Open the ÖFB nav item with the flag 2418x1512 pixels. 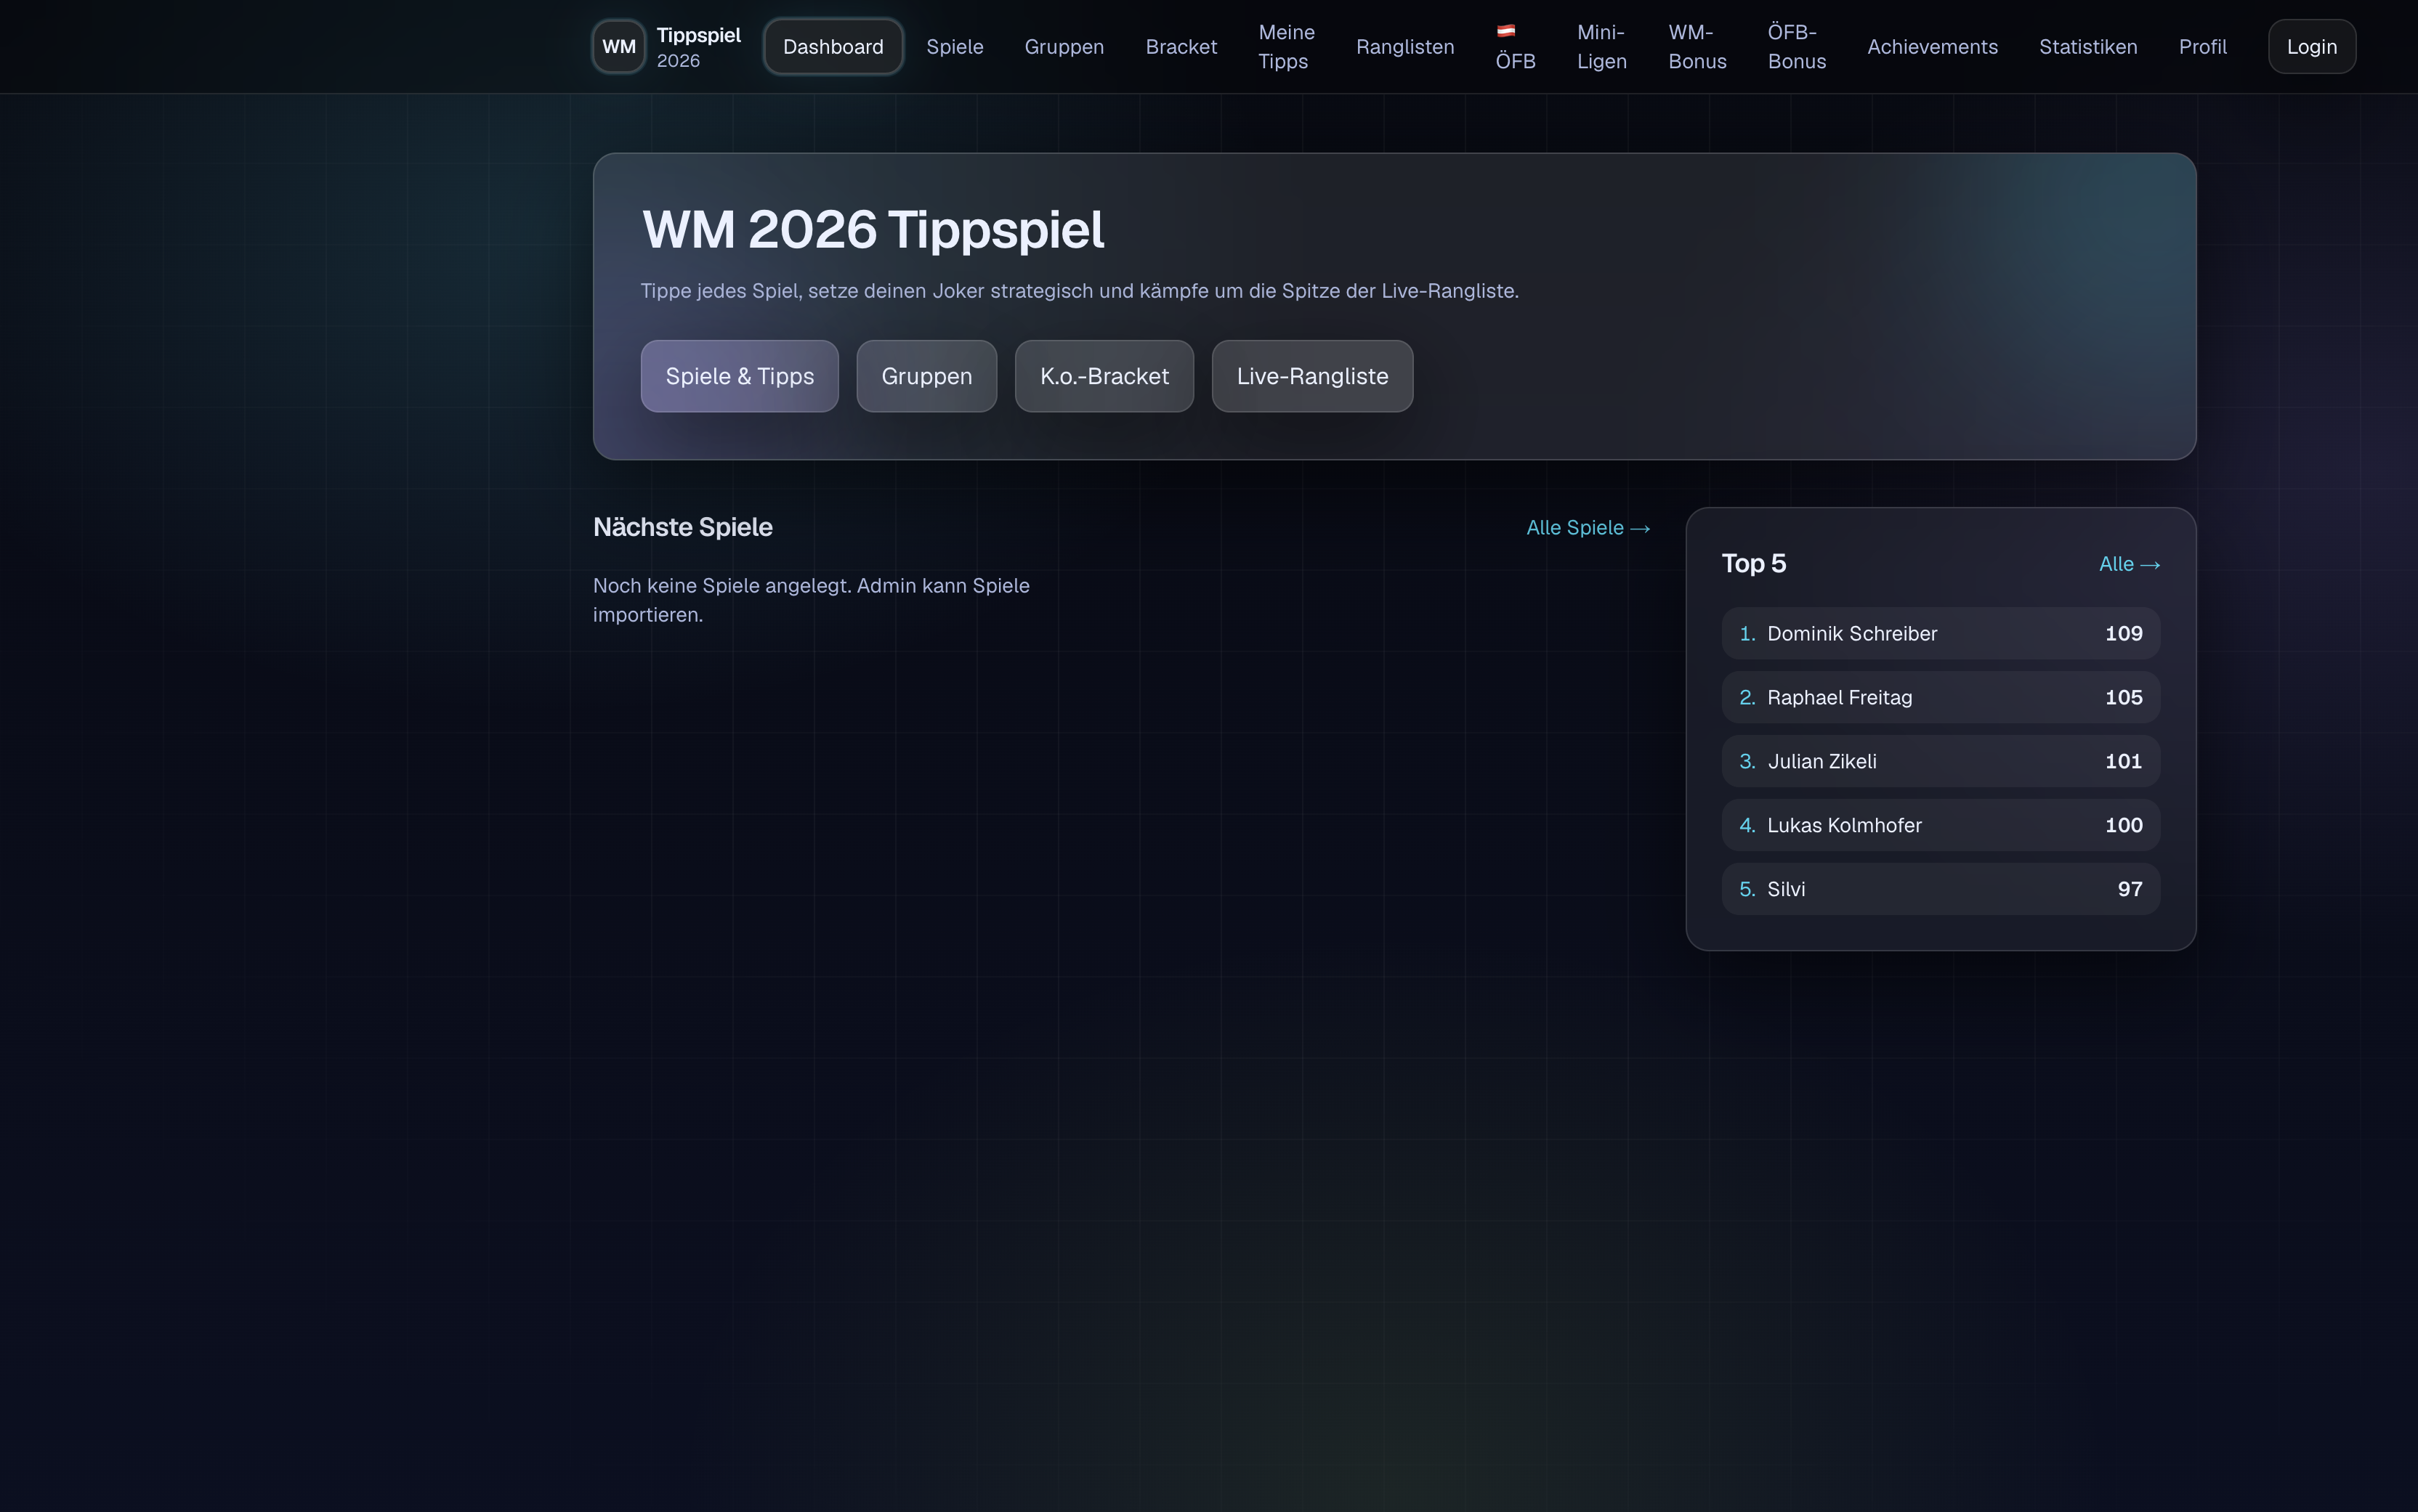pos(1516,47)
